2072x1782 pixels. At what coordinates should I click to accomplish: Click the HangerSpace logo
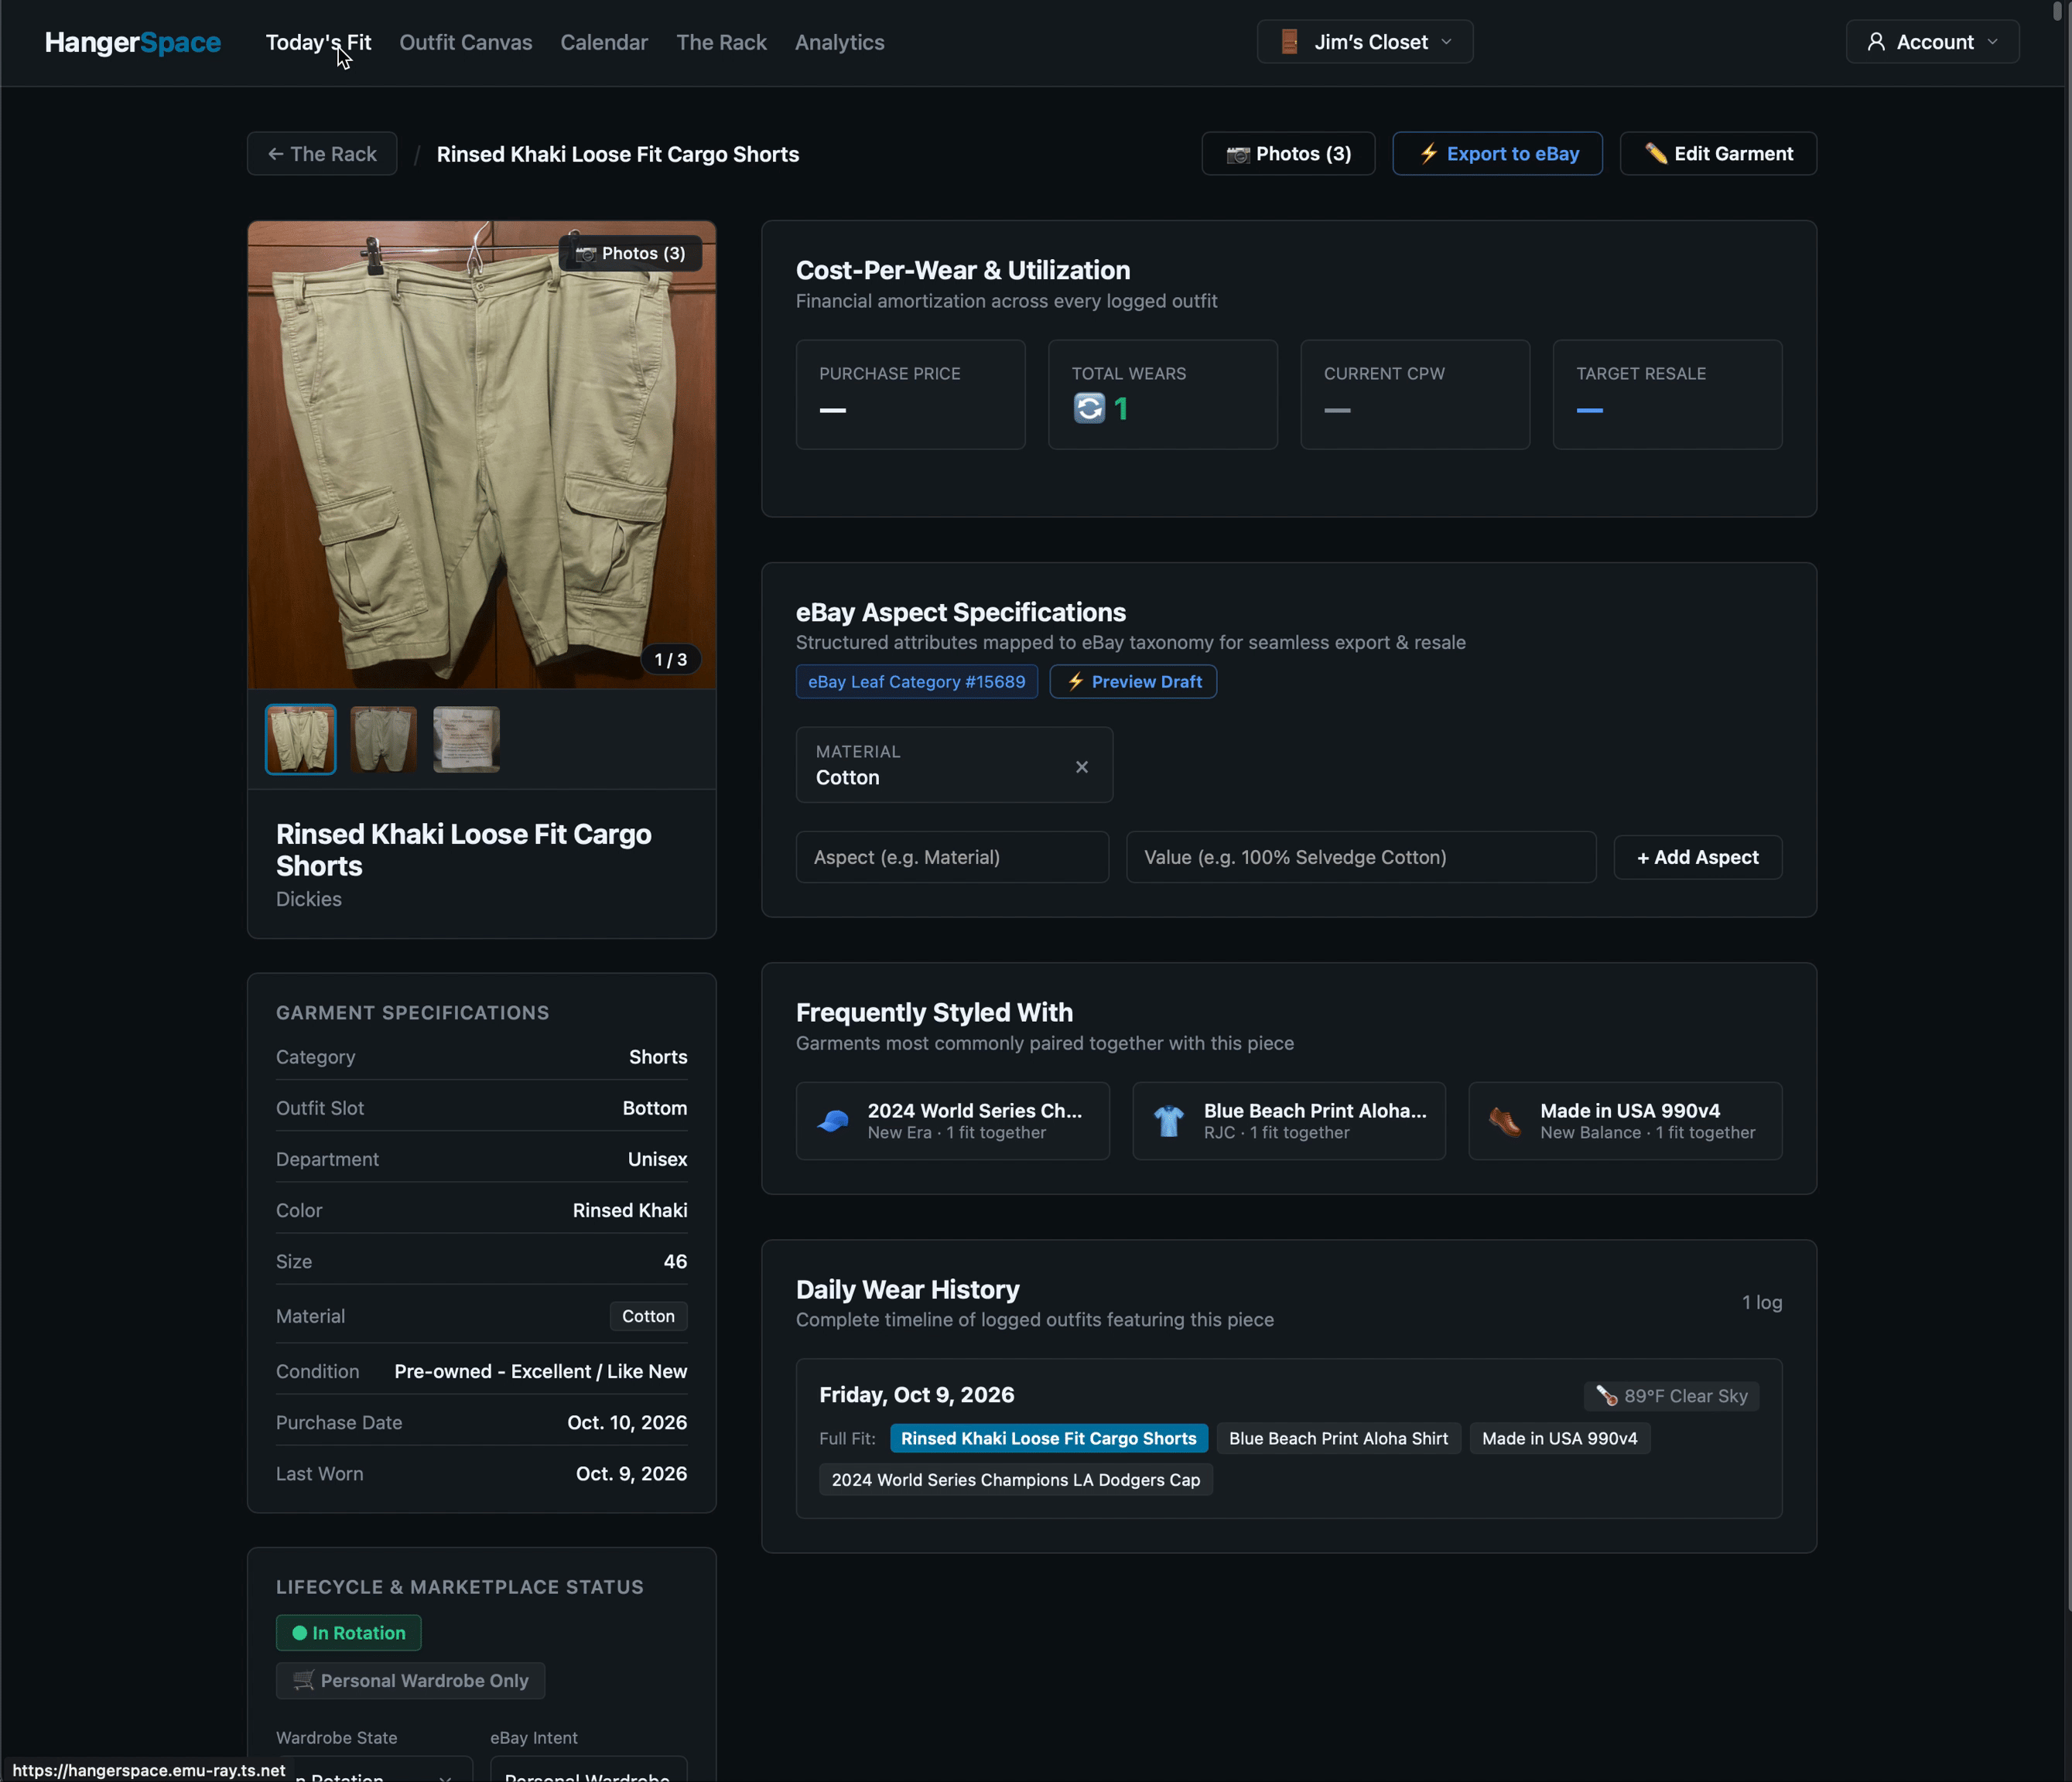[x=133, y=42]
